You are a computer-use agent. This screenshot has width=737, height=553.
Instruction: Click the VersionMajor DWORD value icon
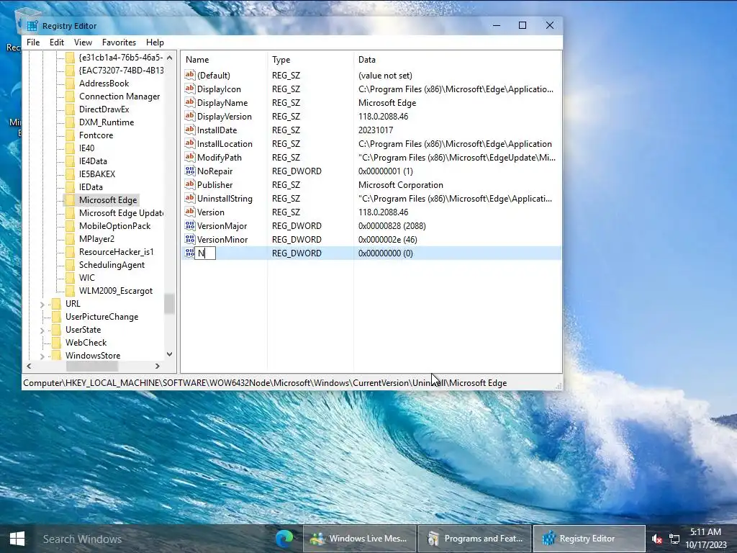pos(189,225)
